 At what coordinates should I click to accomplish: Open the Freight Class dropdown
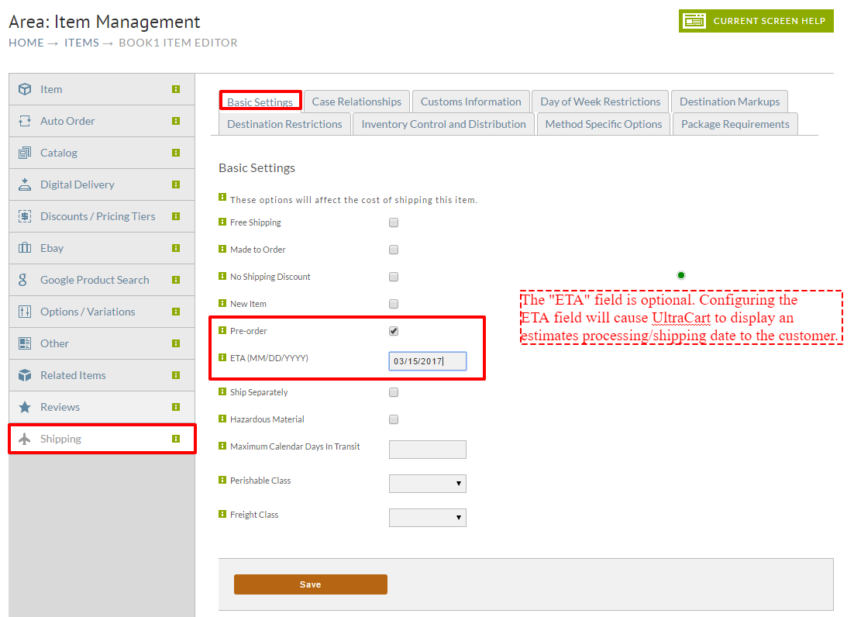point(428,517)
